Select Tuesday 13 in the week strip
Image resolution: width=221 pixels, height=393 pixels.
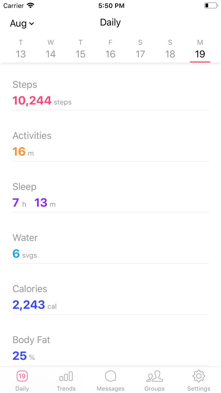[21, 49]
